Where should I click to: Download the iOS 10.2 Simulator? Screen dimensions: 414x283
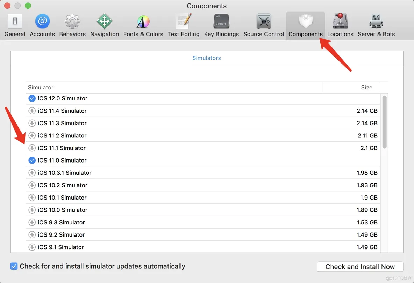click(32, 185)
